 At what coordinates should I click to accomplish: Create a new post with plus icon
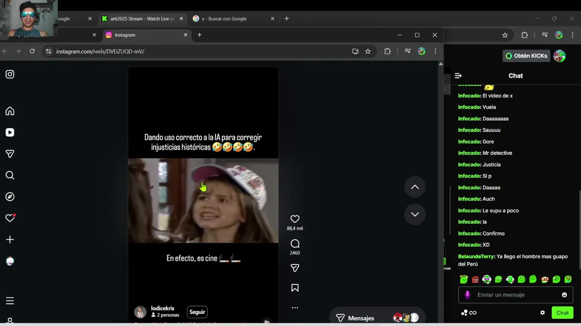10,240
